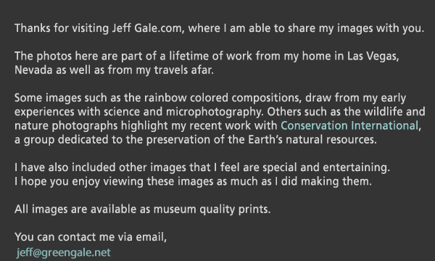
Task: Click the words 'Jeff Gale.com' in the greeting
Action: point(146,28)
